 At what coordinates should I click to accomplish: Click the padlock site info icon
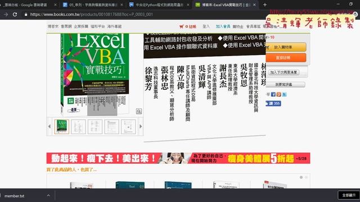point(26,15)
